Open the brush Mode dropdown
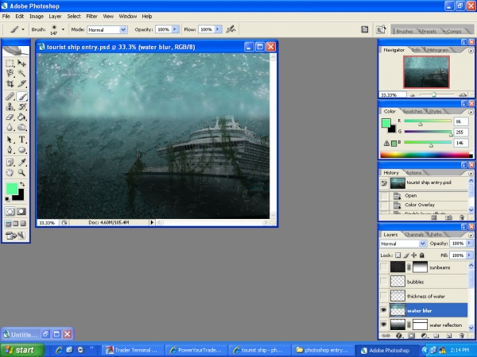477x357 pixels. pyautogui.click(x=123, y=30)
